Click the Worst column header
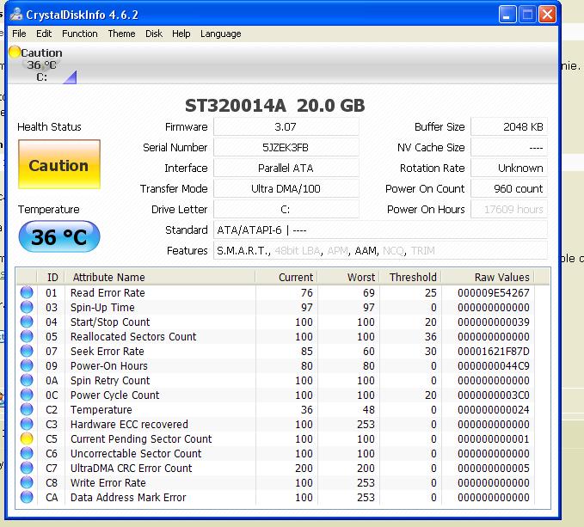The height and width of the screenshot is (527, 584). pos(348,277)
